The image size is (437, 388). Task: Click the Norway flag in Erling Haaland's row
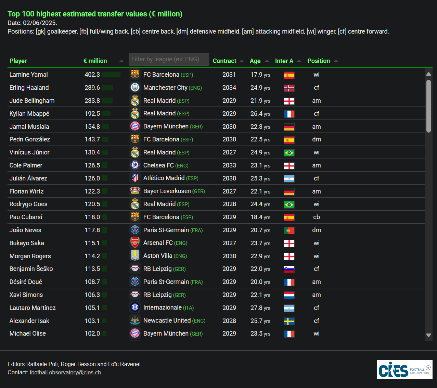point(289,88)
